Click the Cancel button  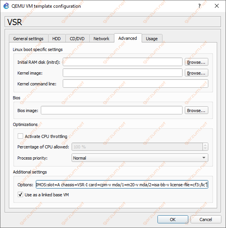(x=206, y=219)
